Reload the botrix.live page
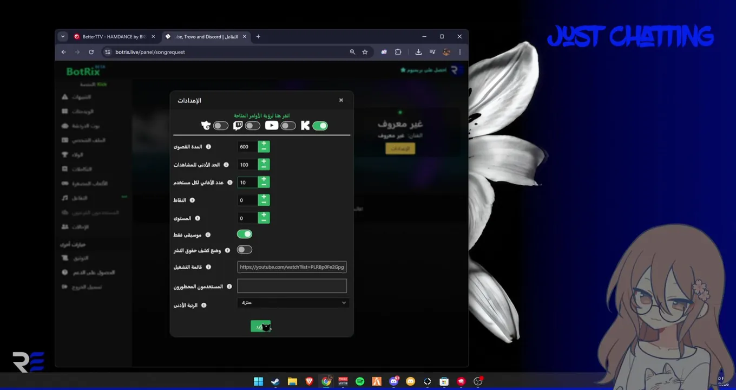Image resolution: width=736 pixels, height=390 pixels. pyautogui.click(x=91, y=52)
